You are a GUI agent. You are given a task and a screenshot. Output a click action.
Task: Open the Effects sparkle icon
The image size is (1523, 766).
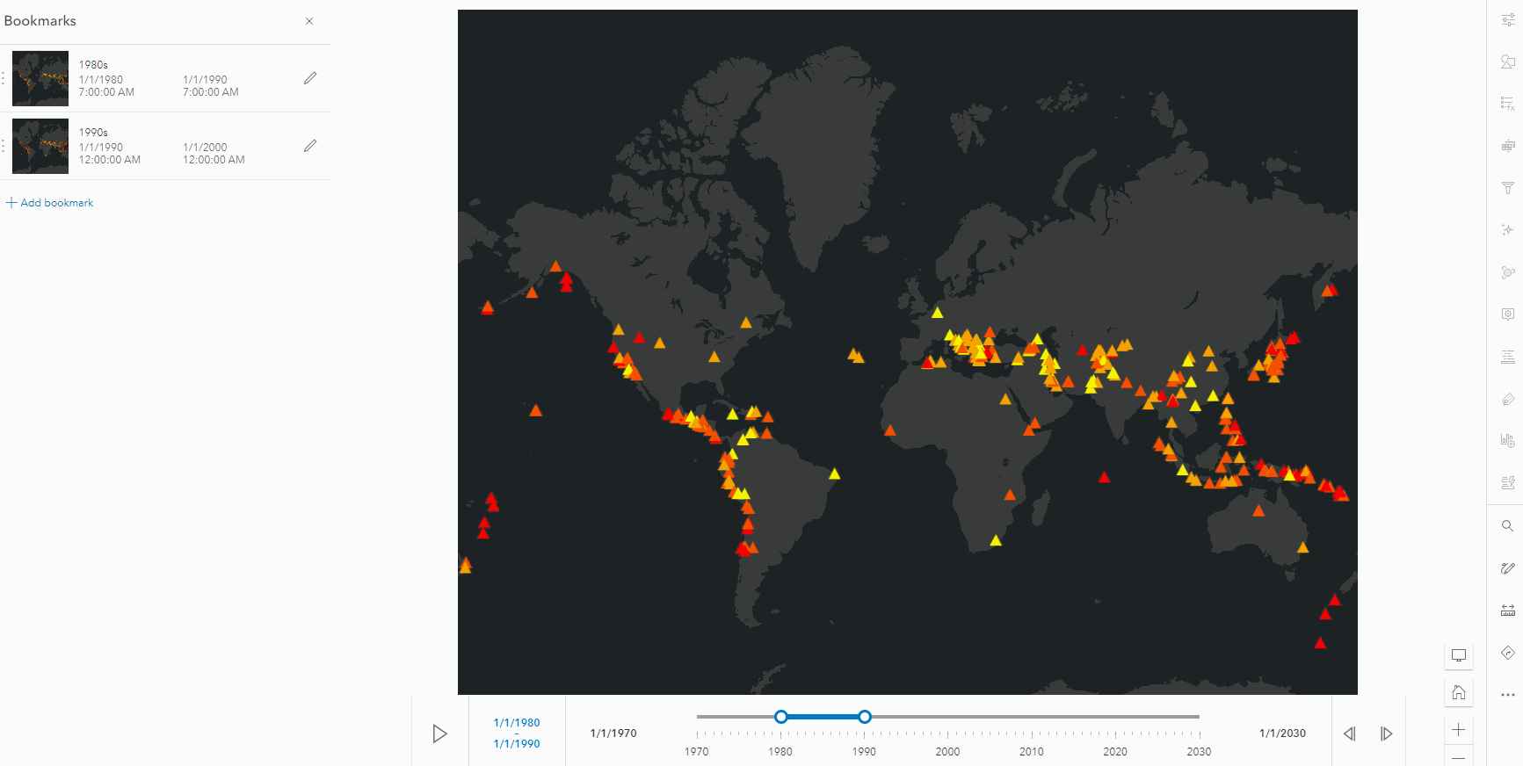coord(1507,230)
